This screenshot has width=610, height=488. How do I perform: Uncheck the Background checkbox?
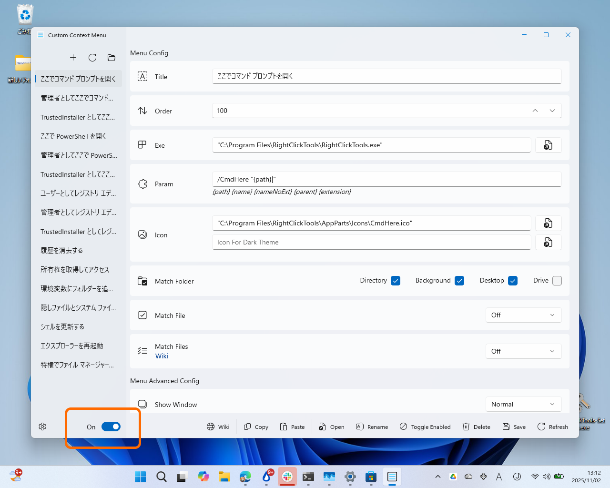pyautogui.click(x=459, y=281)
